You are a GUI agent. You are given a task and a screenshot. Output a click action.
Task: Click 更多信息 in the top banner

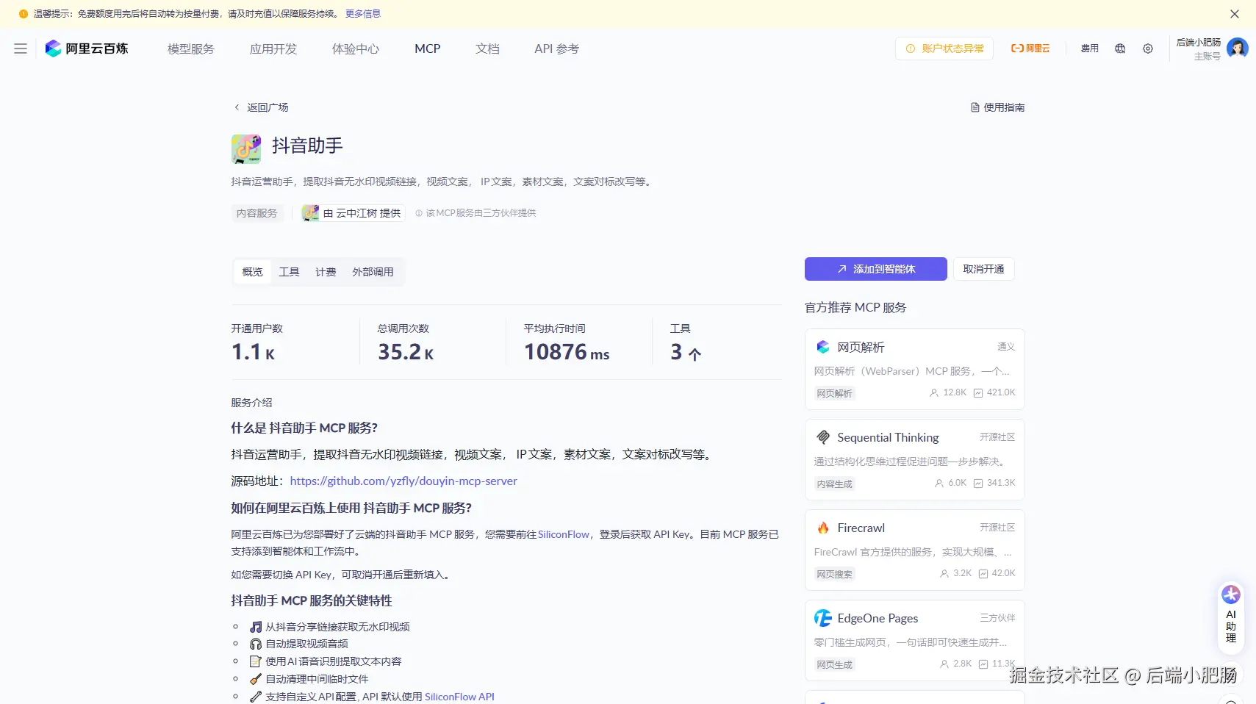click(x=363, y=14)
